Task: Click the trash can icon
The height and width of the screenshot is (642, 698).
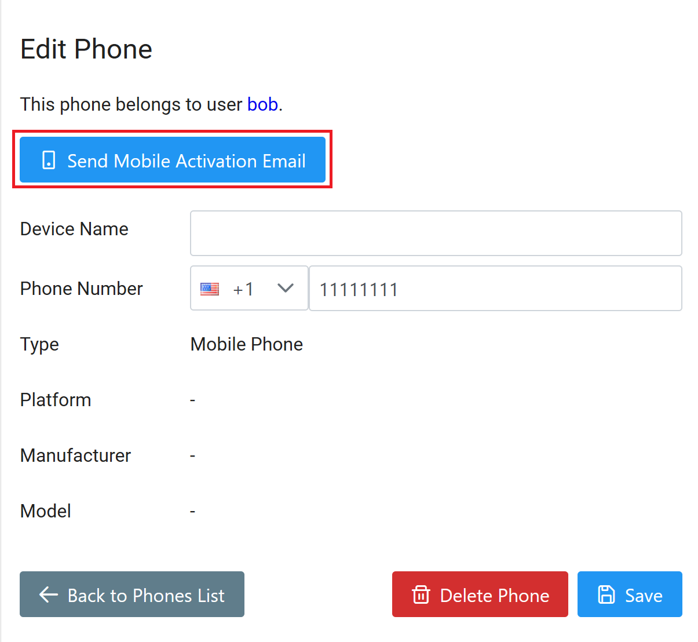Action: (x=421, y=594)
